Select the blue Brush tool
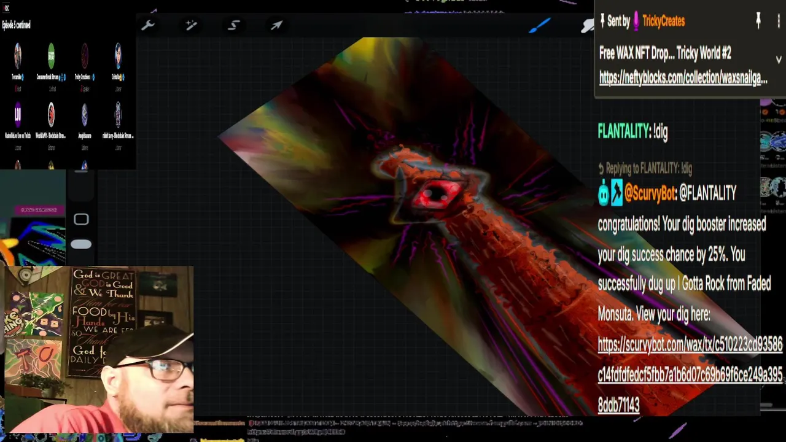Screen dimensions: 786x442 [540, 25]
